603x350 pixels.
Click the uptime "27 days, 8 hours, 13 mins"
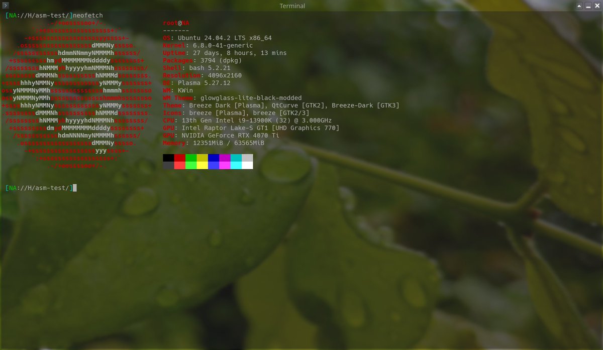point(240,53)
